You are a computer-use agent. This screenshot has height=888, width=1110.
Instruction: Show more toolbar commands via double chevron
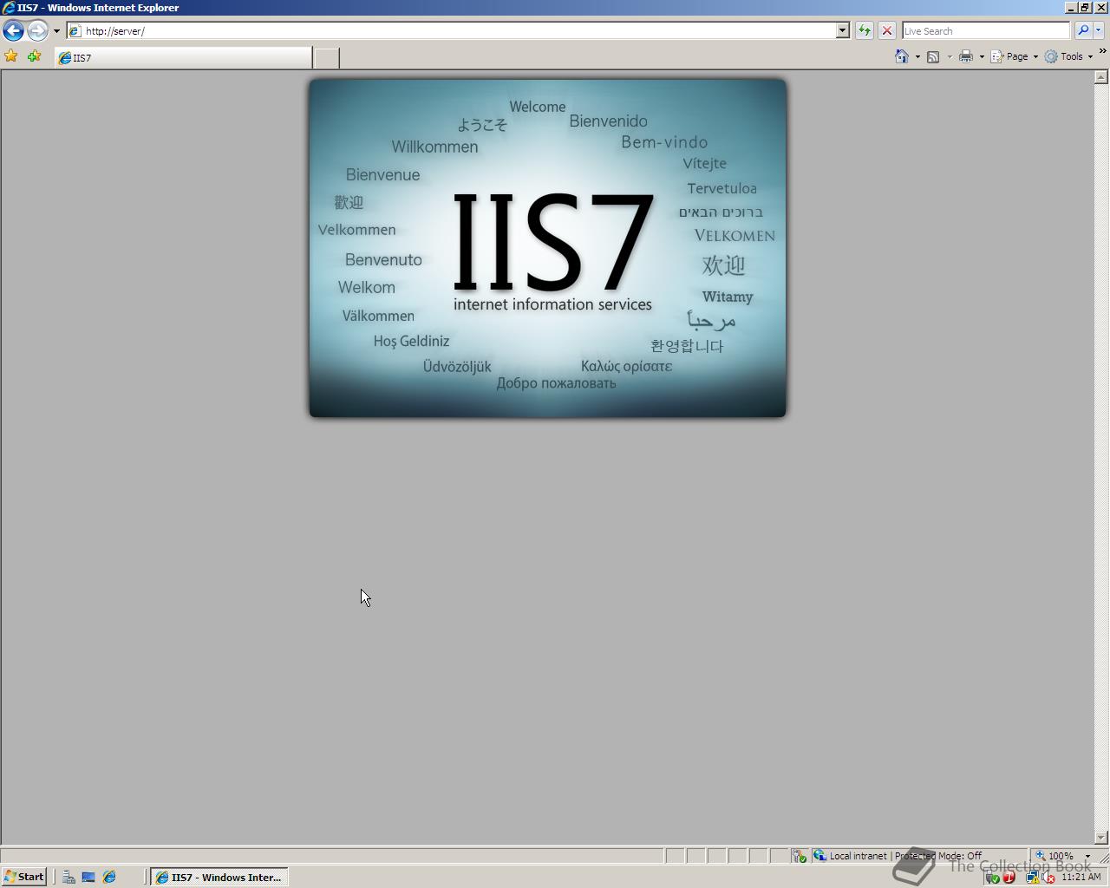[x=1102, y=52]
